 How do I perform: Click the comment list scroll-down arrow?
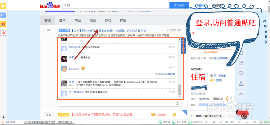tap(180, 97)
